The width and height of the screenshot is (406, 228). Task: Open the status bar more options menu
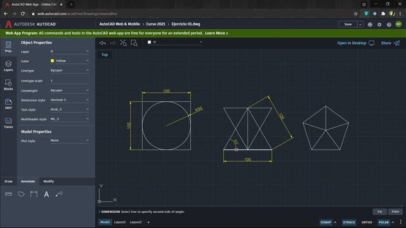[400, 222]
